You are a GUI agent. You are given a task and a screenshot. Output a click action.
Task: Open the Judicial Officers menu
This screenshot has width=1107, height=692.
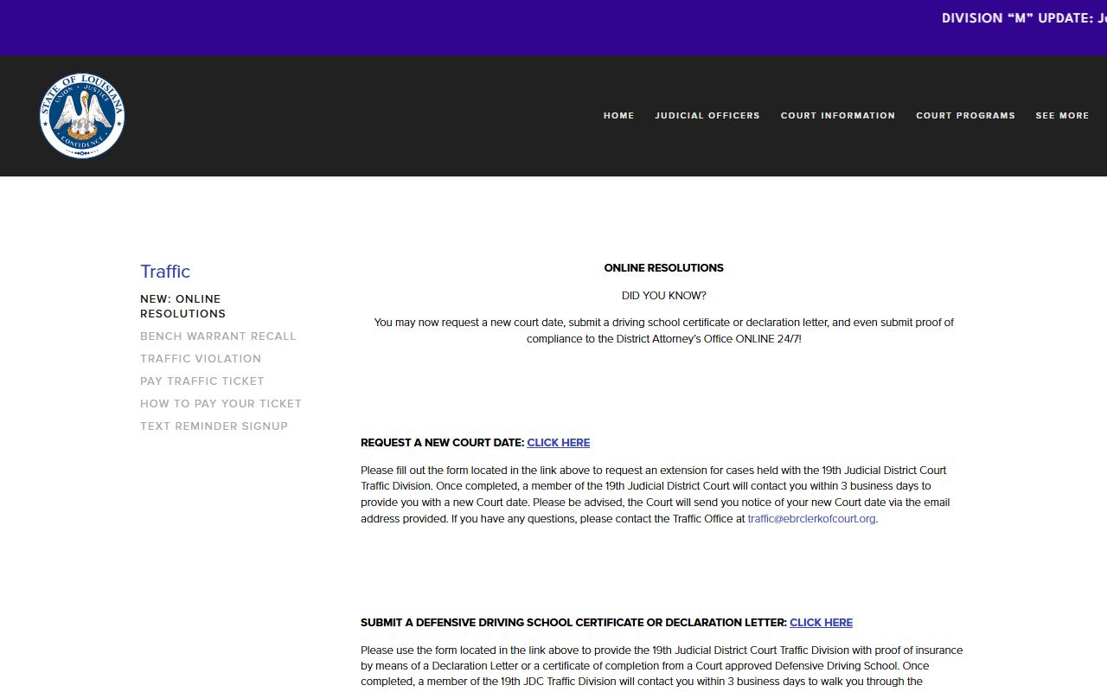(x=707, y=116)
